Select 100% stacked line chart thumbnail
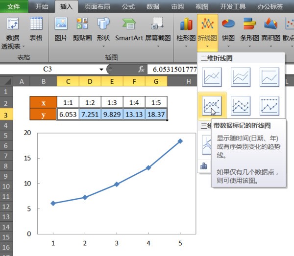The width and height of the screenshot is (294, 256). tap(269, 77)
